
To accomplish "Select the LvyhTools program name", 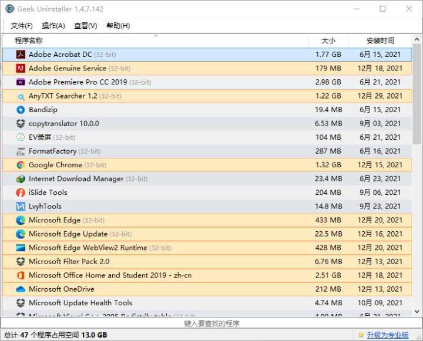I will coord(45,207).
